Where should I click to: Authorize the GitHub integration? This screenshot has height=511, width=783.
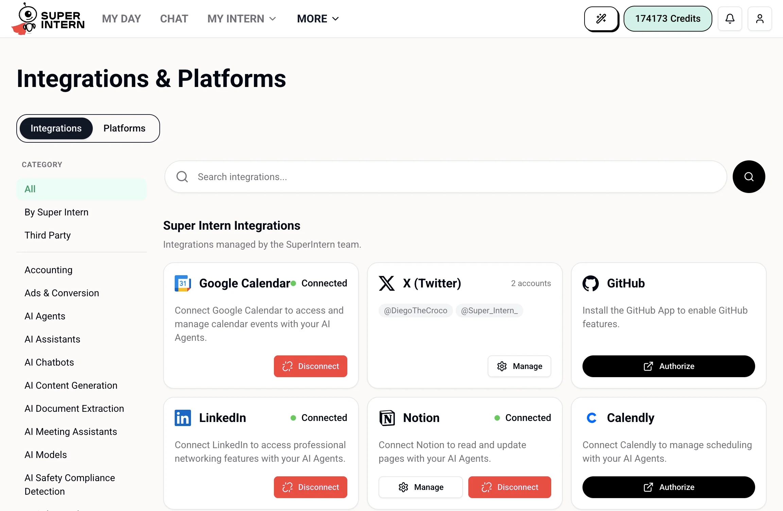[x=669, y=366]
